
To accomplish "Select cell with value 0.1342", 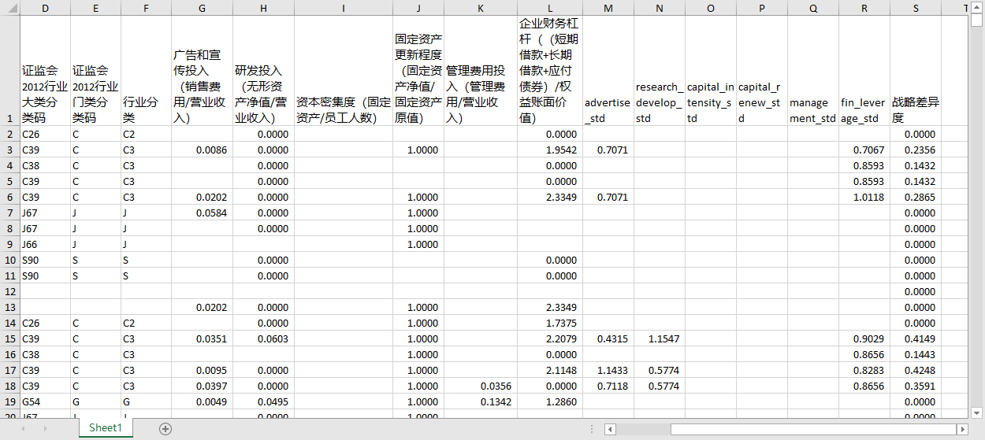I will coord(481,401).
